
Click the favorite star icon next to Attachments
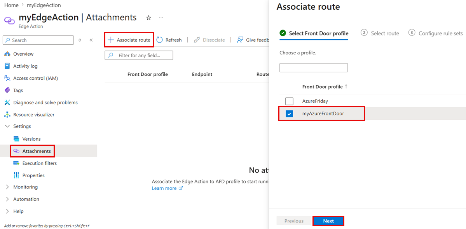pos(148,18)
